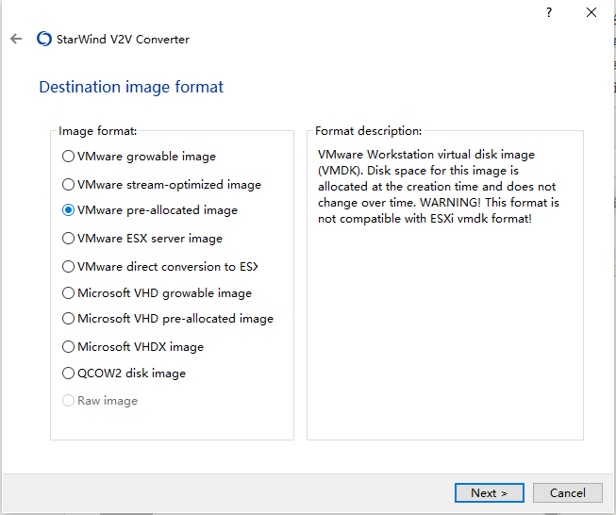Click the VMDK format description text
This screenshot has width=616, height=515.
439,187
